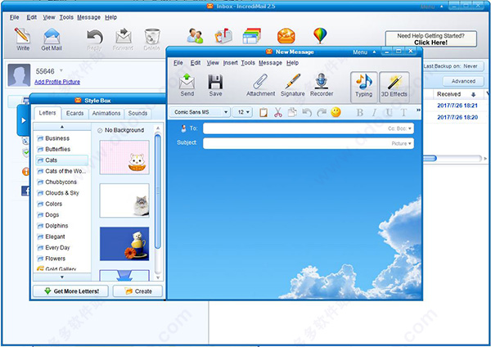Click the red mailbox icon in toolbar
Image resolution: width=491 pixels, height=347 pixels.
[223, 36]
